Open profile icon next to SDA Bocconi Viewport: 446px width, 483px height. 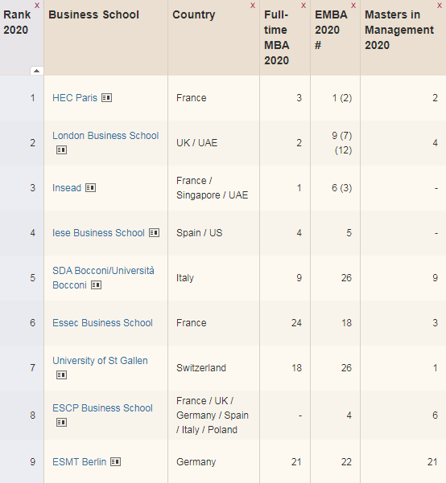click(x=96, y=285)
